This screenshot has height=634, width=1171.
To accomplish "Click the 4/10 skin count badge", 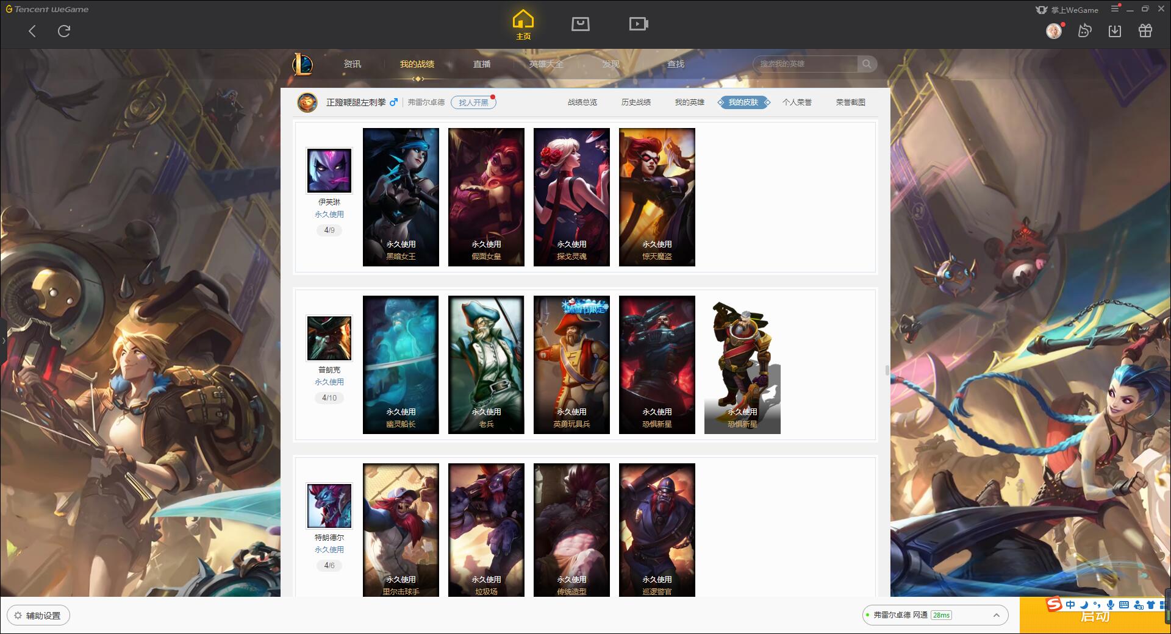I will pyautogui.click(x=329, y=398).
